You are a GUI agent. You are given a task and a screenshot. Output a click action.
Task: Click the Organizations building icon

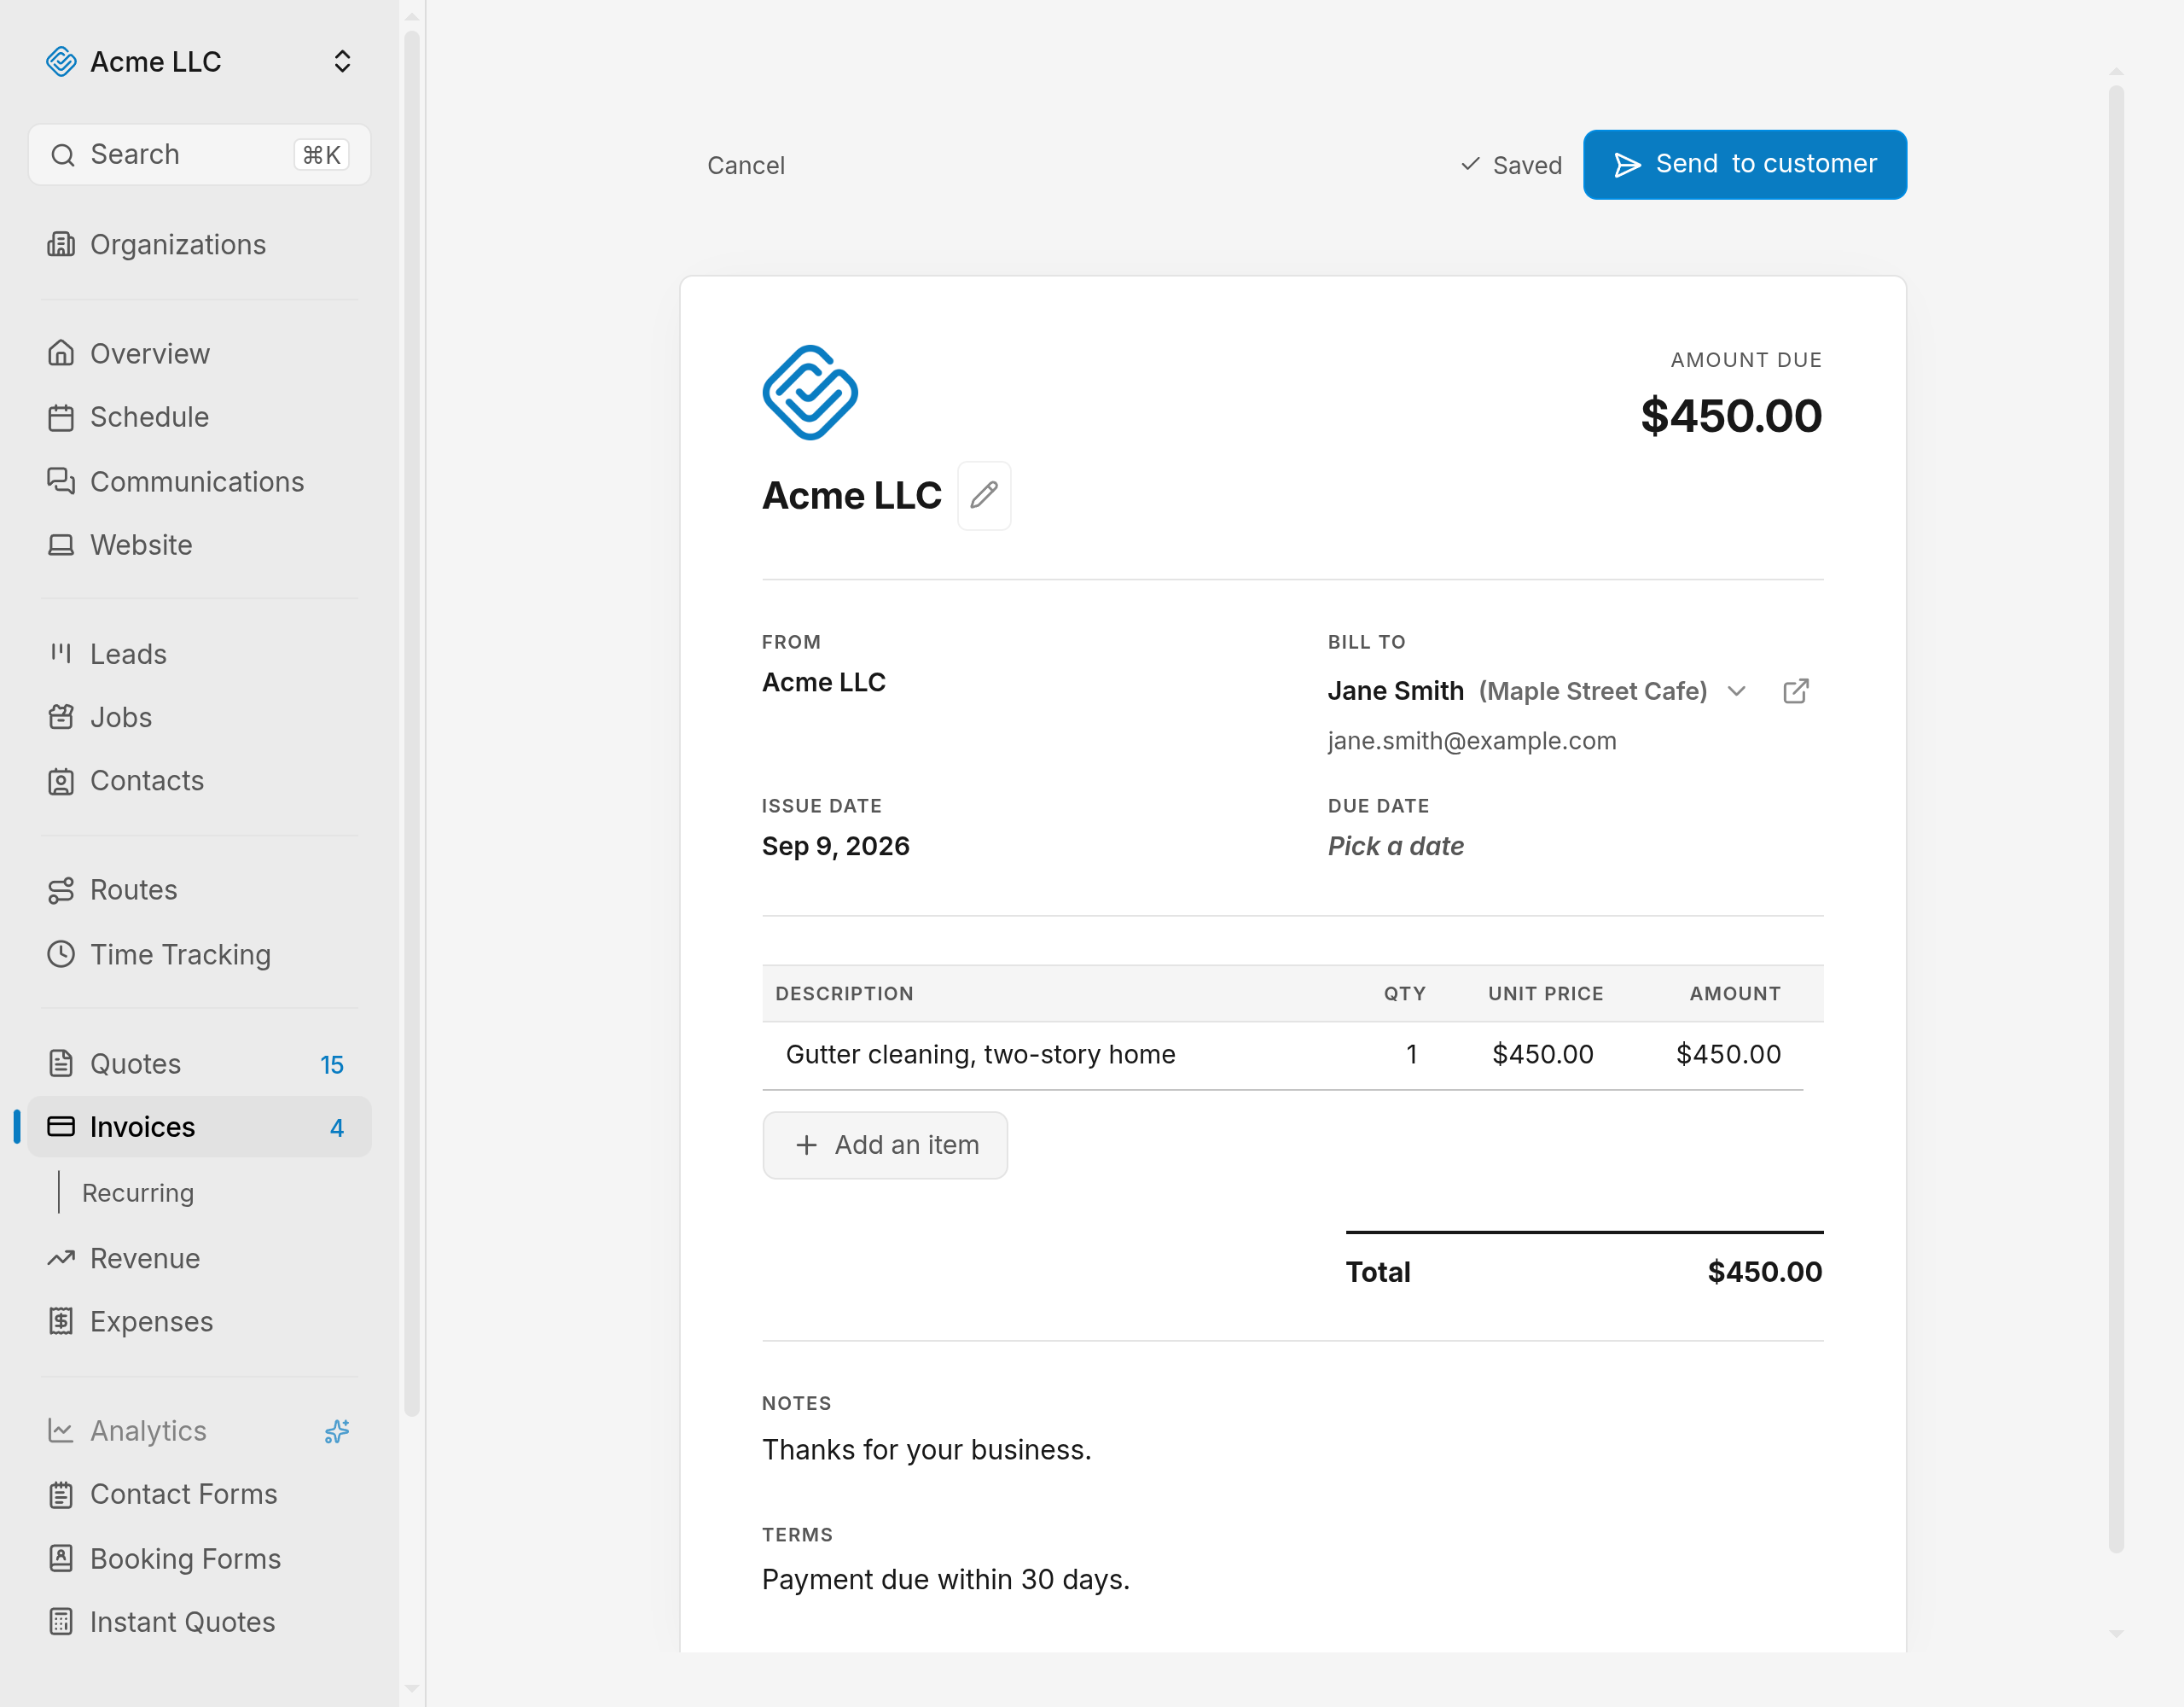[61, 244]
